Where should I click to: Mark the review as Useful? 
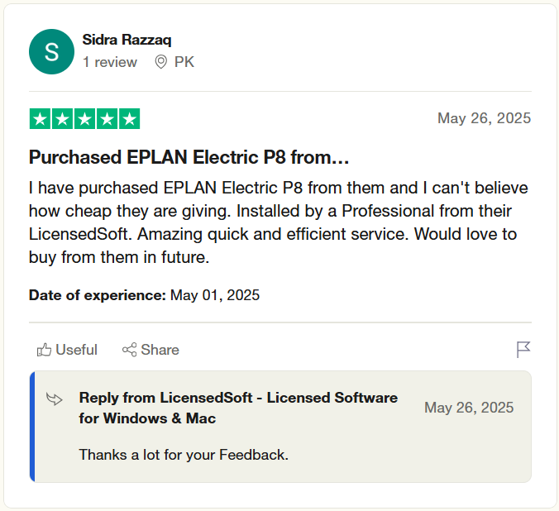click(67, 350)
